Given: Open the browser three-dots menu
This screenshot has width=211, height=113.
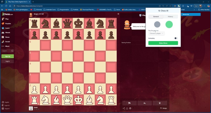Looking at the screenshot, I should pyautogui.click(x=204, y=6).
